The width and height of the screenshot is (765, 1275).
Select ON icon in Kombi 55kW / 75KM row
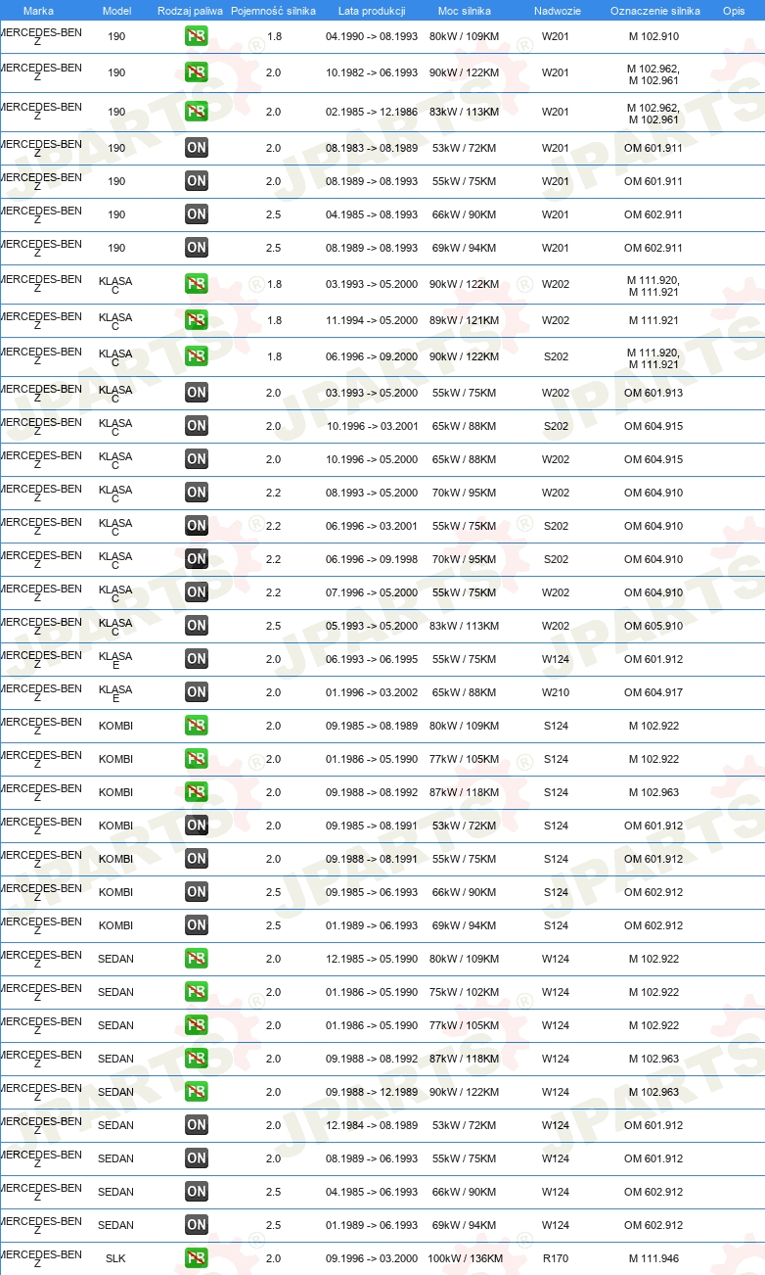(x=197, y=860)
